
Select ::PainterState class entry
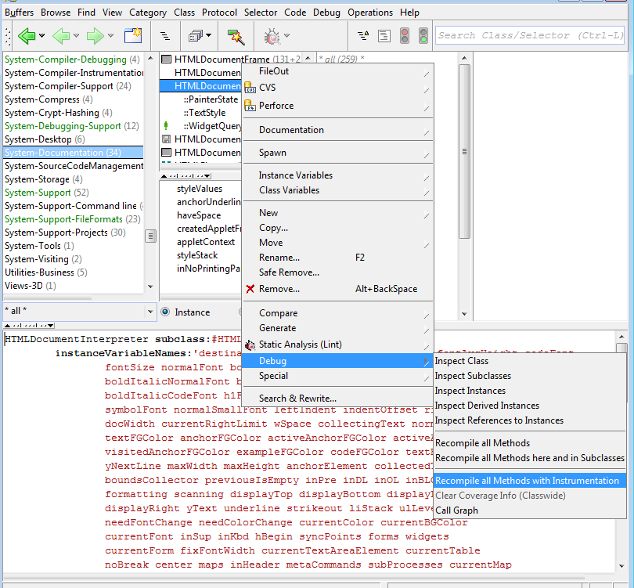tap(211, 99)
